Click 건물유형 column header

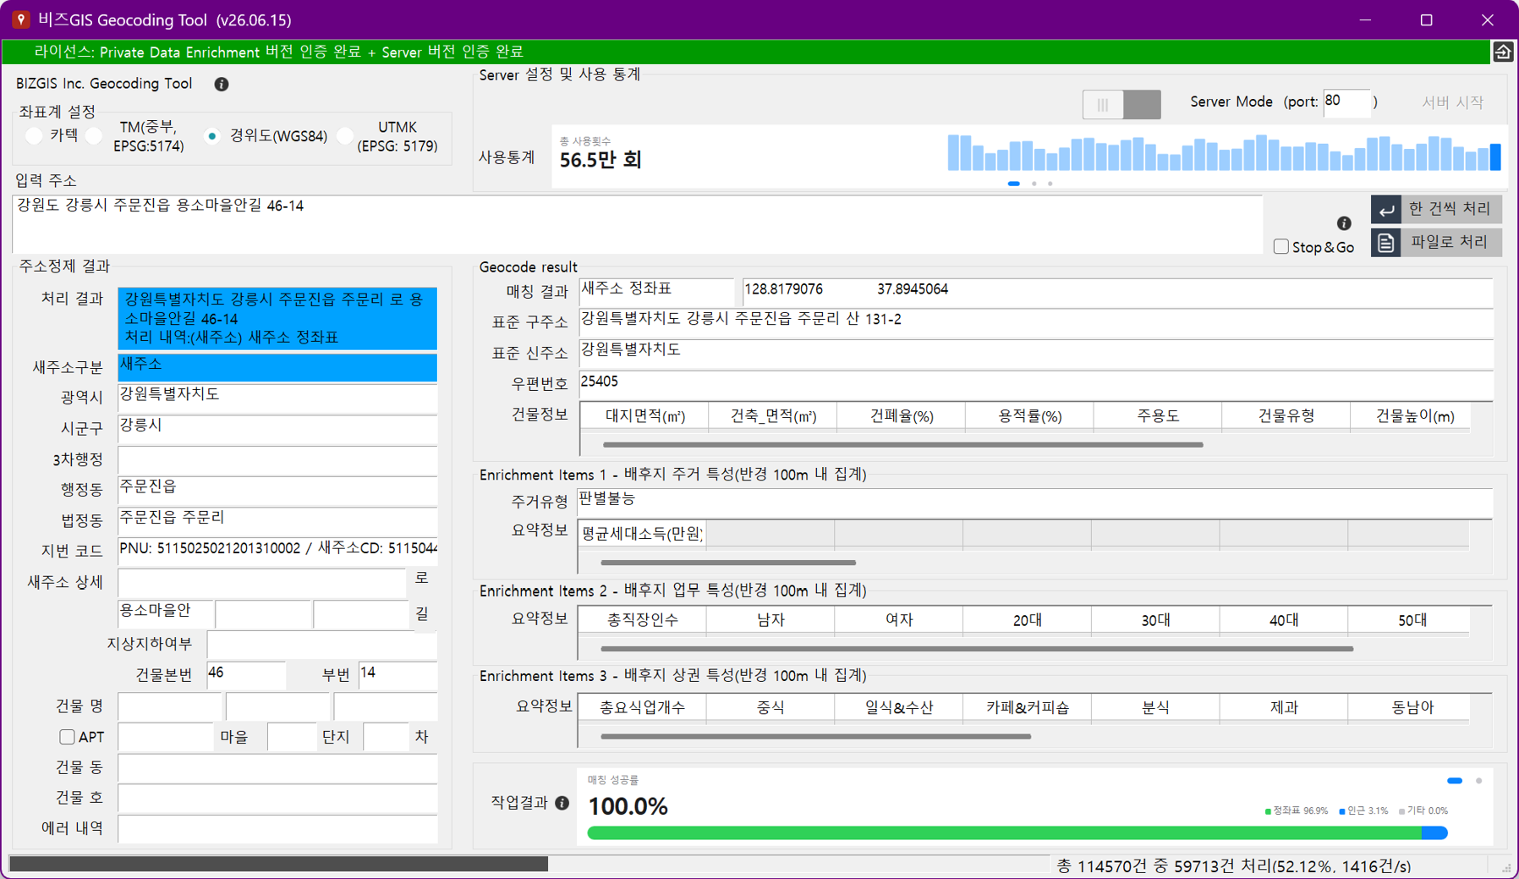coord(1286,416)
